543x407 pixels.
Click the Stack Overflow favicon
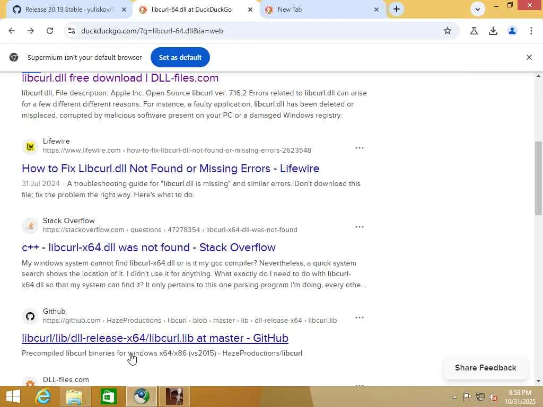pos(30,226)
